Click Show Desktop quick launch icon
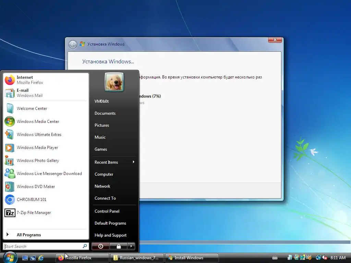This screenshot has height=263, width=351. pyautogui.click(x=25, y=258)
